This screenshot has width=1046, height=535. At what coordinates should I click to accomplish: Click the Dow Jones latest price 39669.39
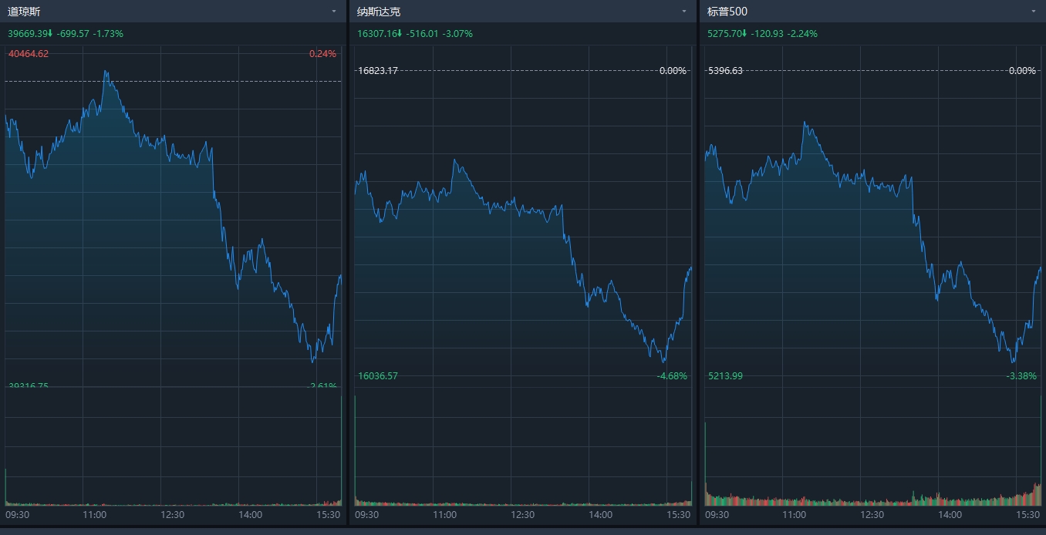[x=28, y=34]
